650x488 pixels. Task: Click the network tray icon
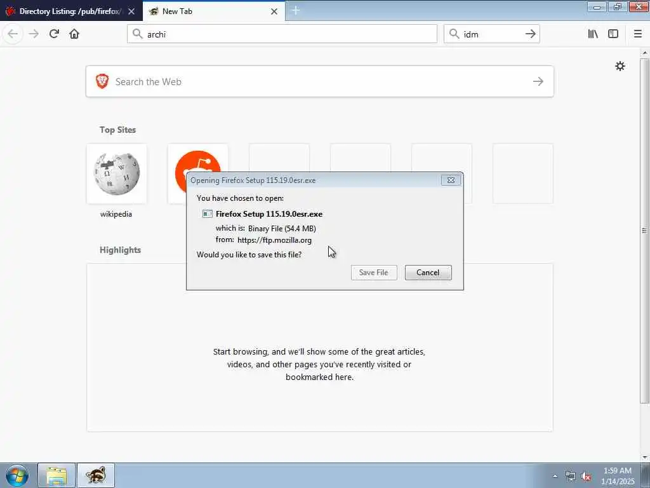(x=571, y=477)
